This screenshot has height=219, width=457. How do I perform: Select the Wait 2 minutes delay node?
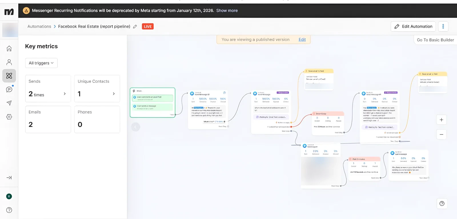pyautogui.click(x=364, y=168)
